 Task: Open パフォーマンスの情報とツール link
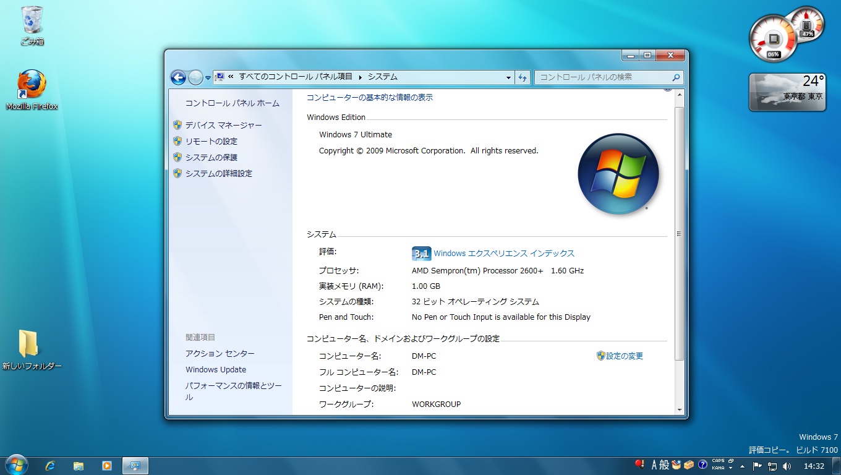point(234,392)
